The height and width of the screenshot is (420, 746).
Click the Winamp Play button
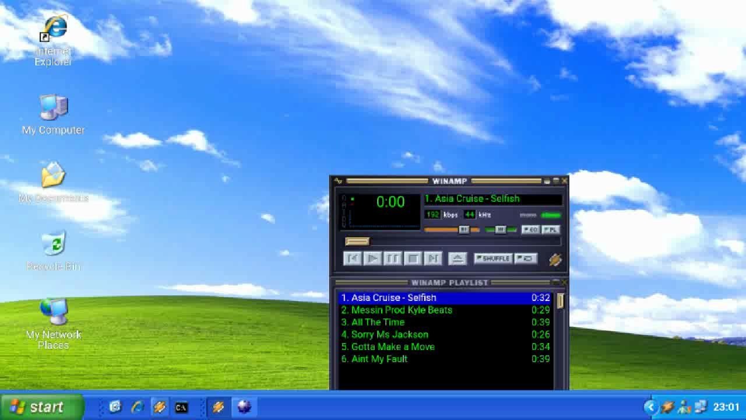pyautogui.click(x=373, y=258)
